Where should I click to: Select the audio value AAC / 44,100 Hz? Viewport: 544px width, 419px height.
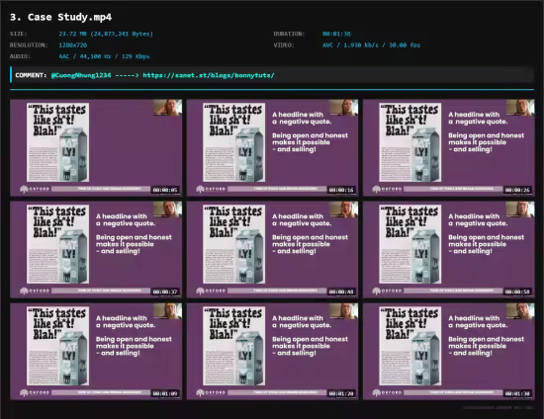click(104, 56)
